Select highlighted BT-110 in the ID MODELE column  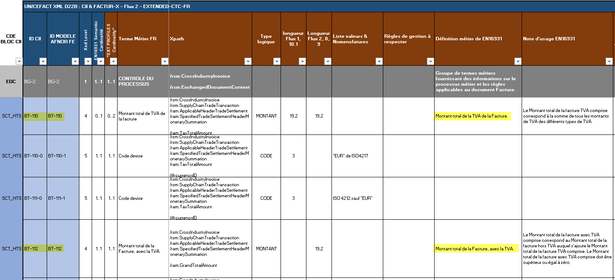(x=63, y=116)
